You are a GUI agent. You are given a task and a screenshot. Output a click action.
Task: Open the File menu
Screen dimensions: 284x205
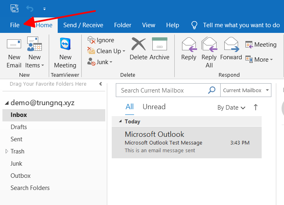click(x=15, y=25)
